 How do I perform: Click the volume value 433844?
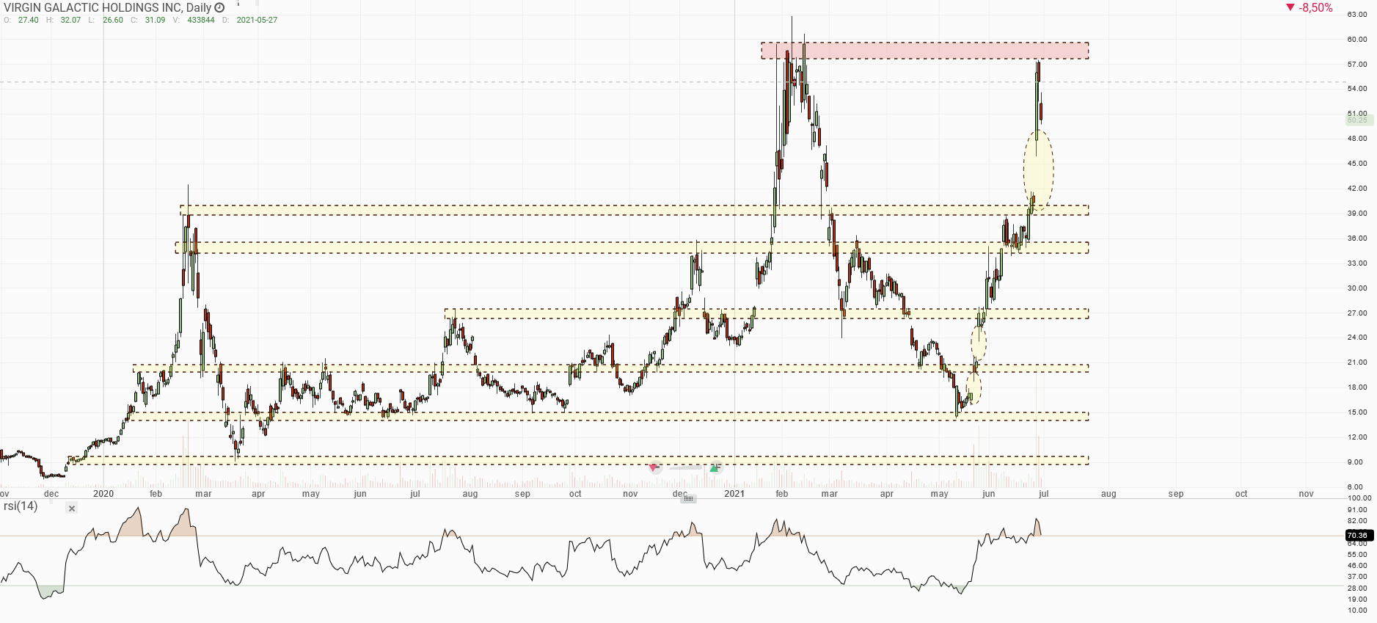201,20
